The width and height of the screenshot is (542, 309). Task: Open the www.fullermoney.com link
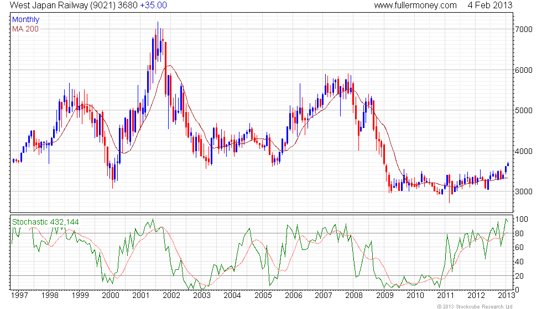415,6
